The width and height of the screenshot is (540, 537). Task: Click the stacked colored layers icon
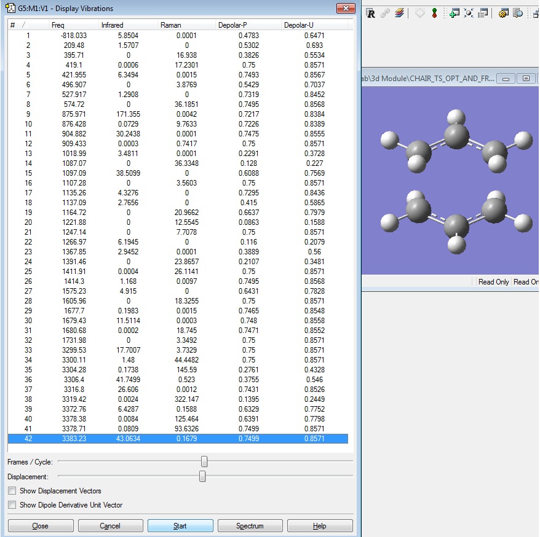click(x=400, y=13)
